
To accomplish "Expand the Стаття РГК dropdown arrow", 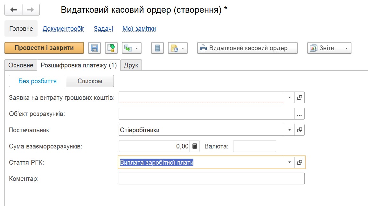I will click(x=290, y=162).
